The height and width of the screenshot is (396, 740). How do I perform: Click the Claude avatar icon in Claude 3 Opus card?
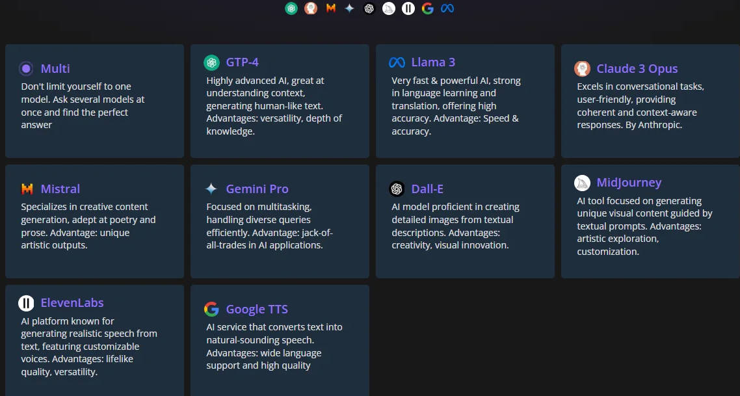tap(583, 68)
